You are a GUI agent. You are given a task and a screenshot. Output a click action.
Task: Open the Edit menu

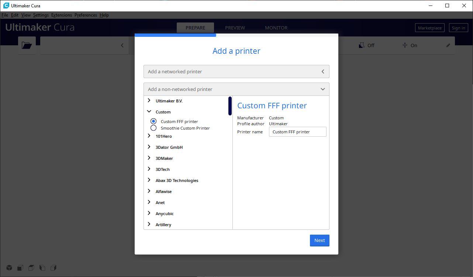tap(15, 15)
